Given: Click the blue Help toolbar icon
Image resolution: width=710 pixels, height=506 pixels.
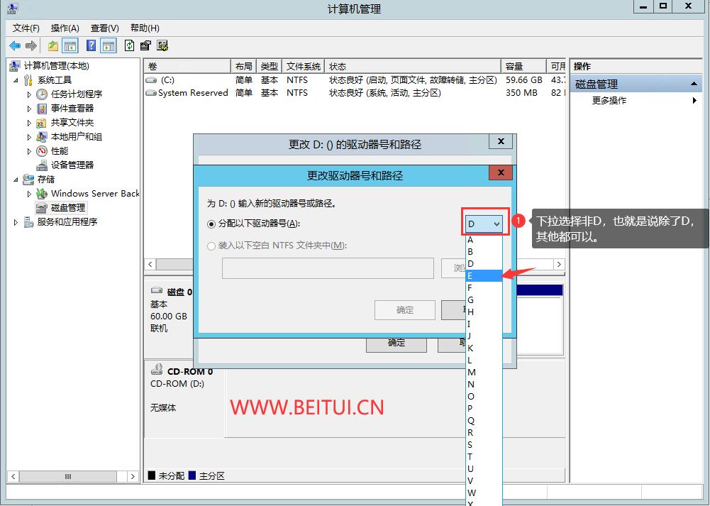Looking at the screenshot, I should click(91, 45).
